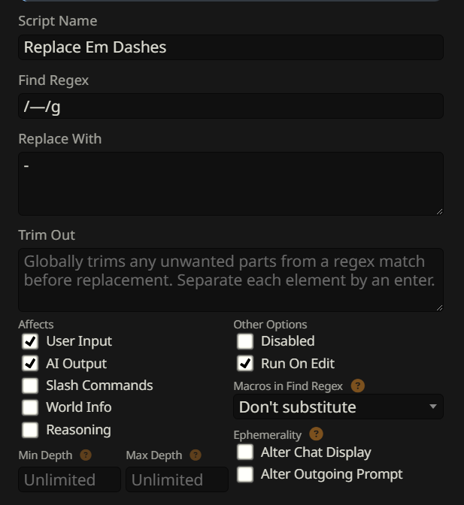Click the Ephemerality question mark icon
Image resolution: width=464 pixels, height=505 pixels.
[x=317, y=434]
